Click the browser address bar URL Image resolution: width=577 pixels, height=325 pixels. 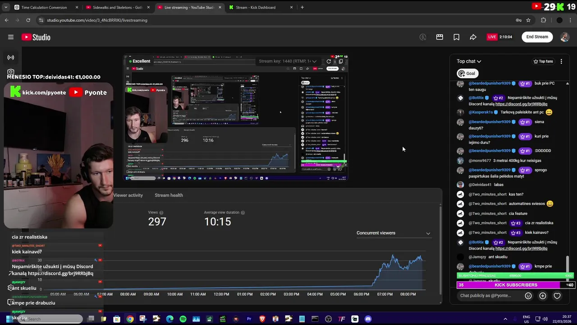coord(97,20)
